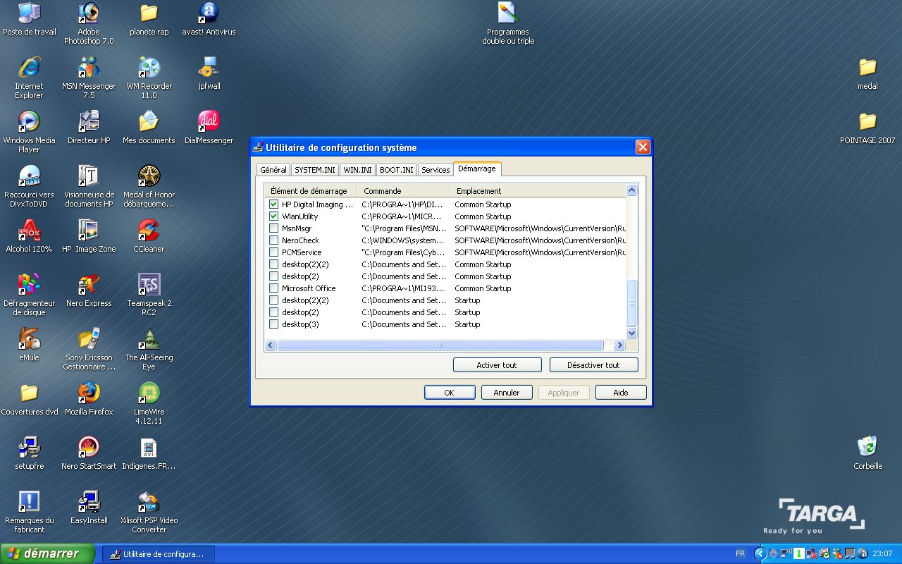
Task: Switch to the BOOT.INI tab
Action: coord(397,170)
